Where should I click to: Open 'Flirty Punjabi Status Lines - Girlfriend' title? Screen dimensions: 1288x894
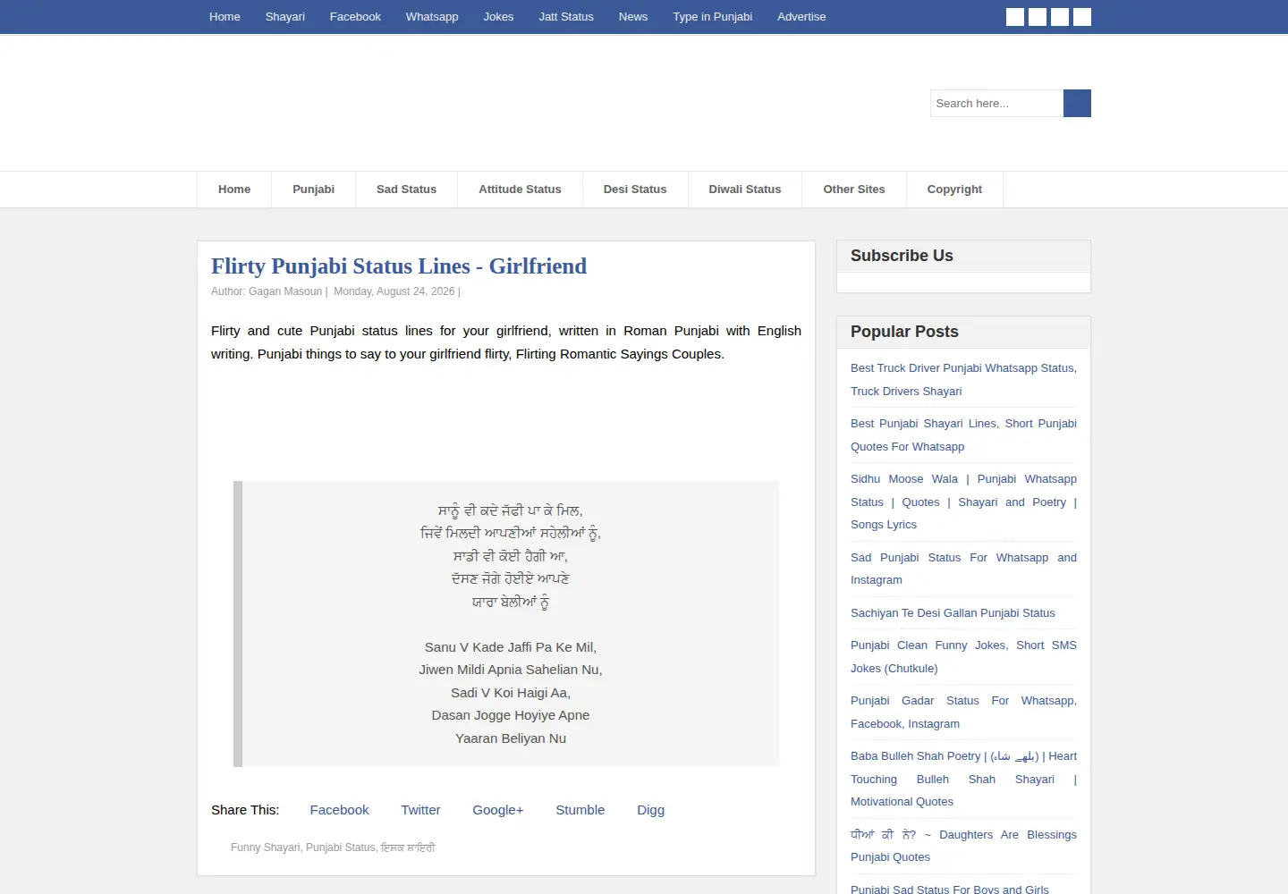click(399, 266)
